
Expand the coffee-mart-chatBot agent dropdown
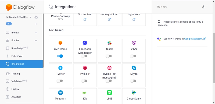point(30,17)
